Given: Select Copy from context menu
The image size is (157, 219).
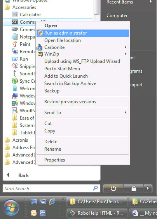Looking at the screenshot, I should [83, 131].
